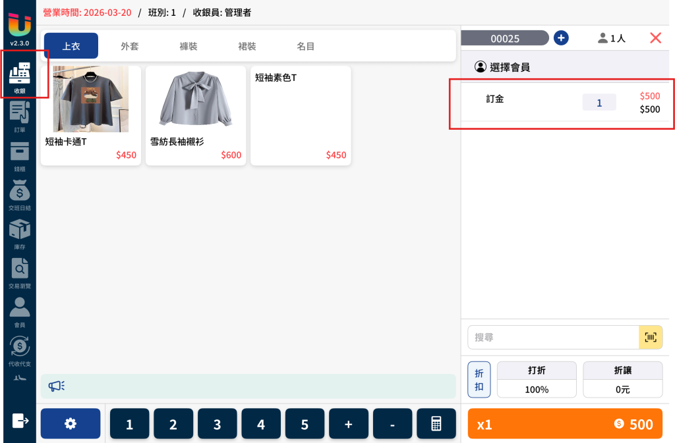This screenshot has height=443, width=675.
Task: Add new order with blue plus button
Action: [x=561, y=38]
